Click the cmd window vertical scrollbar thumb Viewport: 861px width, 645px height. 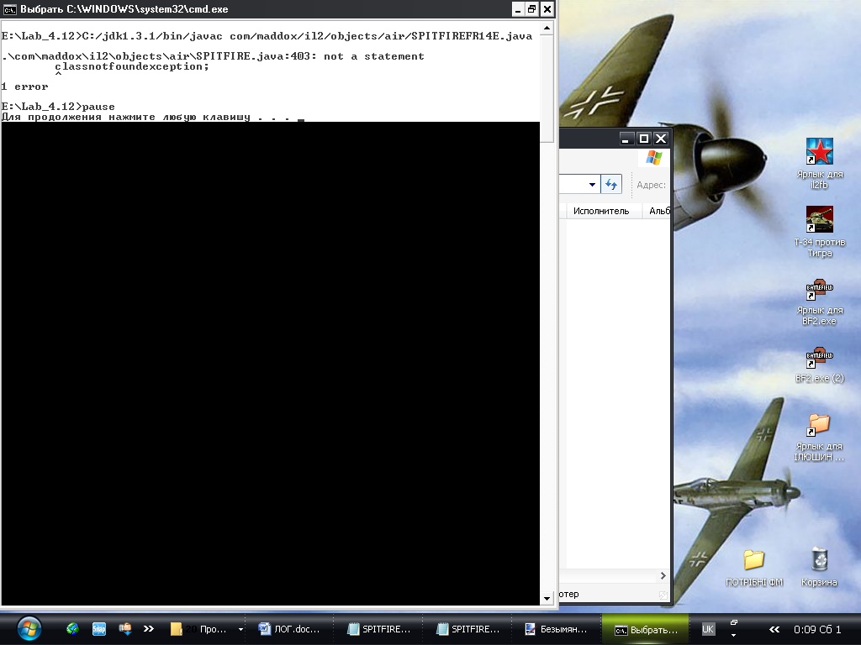547,89
